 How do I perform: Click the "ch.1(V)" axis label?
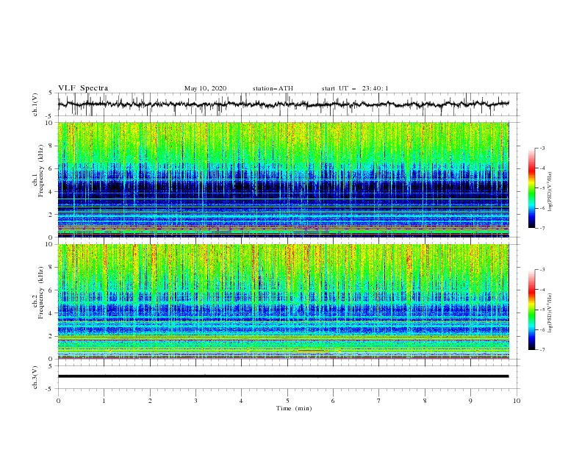(x=35, y=104)
